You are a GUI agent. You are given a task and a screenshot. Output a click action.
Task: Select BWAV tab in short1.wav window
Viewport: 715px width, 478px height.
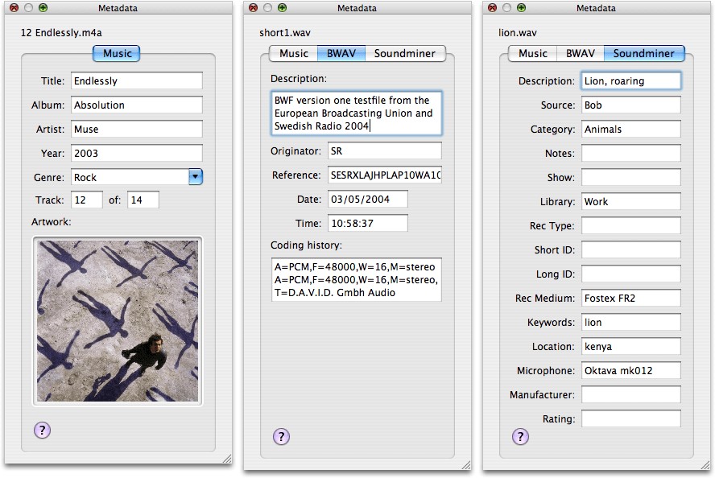click(x=341, y=53)
